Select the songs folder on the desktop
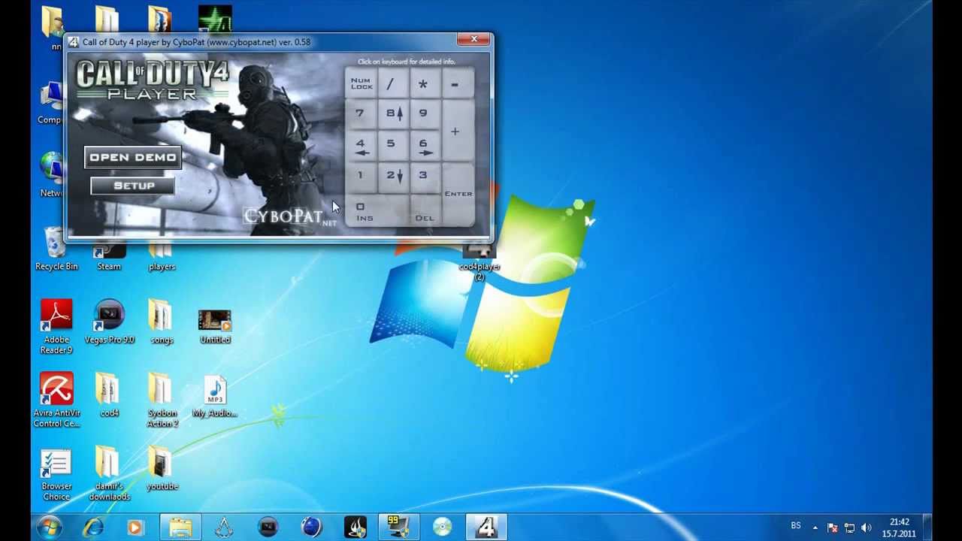The image size is (962, 541). pyautogui.click(x=161, y=322)
